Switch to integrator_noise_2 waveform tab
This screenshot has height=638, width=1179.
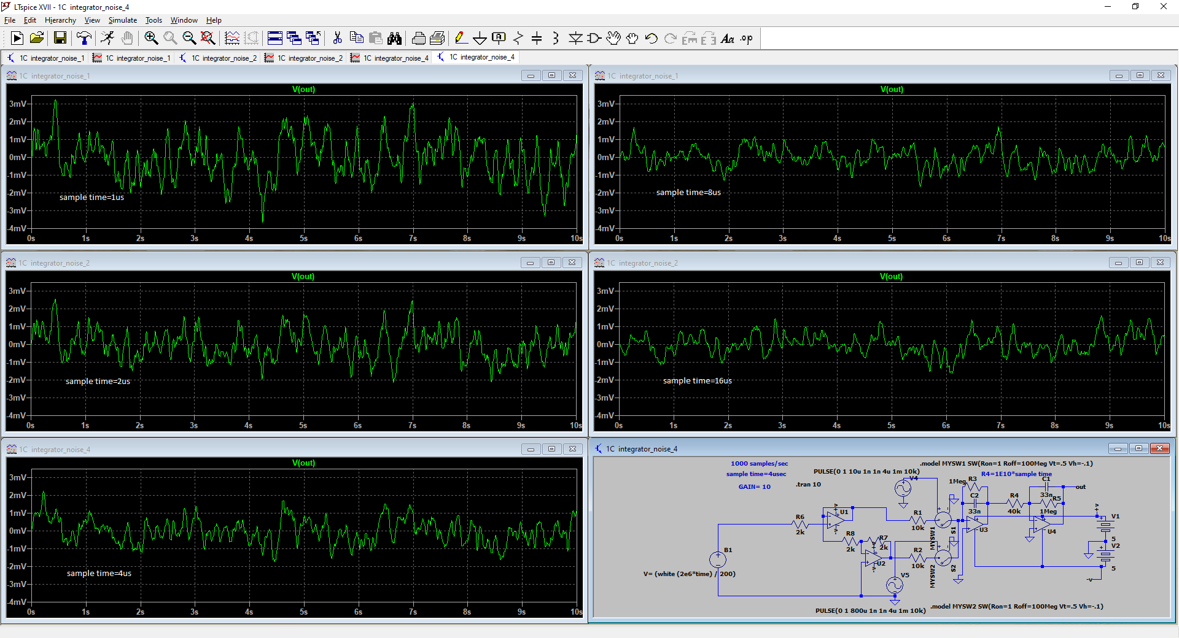tap(303, 58)
